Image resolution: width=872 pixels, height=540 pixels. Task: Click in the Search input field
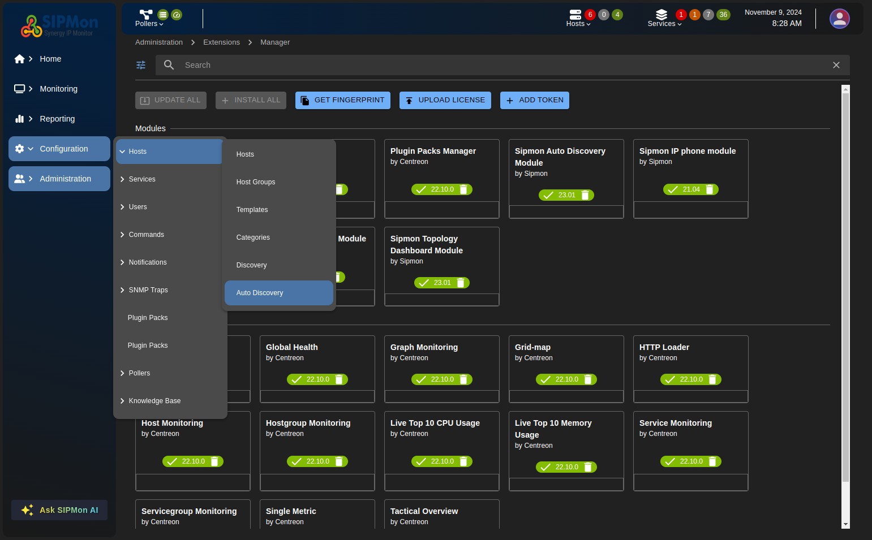click(498, 65)
